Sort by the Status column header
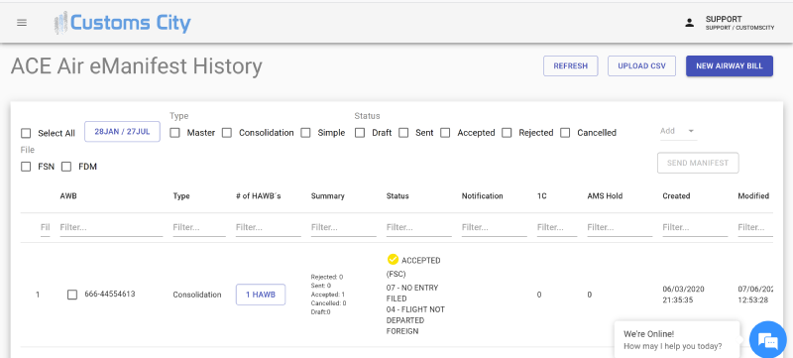Screen dimensions: 793x358 (x=397, y=196)
